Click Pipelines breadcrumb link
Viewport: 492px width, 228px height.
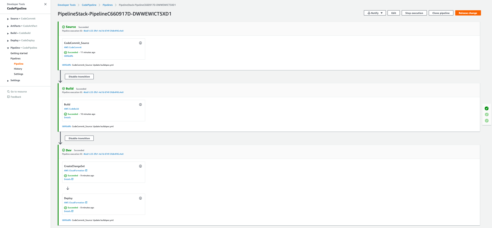pyautogui.click(x=108, y=5)
